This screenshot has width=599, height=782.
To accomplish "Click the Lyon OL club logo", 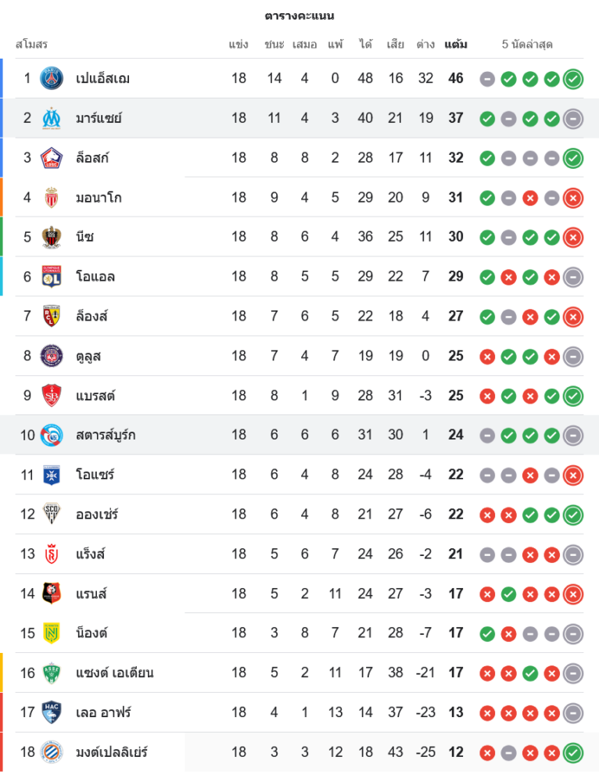I will tap(52, 276).
